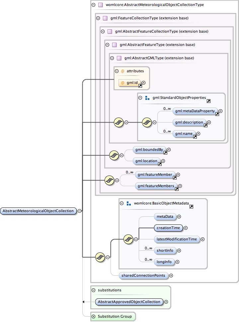
Task: Expand longInfo plus icon
Action: [177, 262]
